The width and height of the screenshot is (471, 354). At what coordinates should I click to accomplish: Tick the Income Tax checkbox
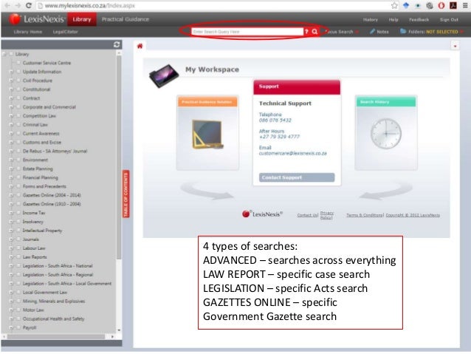(x=18, y=213)
